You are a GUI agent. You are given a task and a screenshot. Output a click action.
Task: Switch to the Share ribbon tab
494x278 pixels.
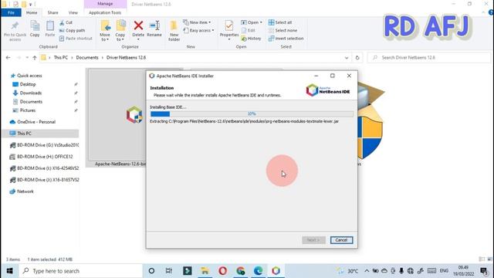[x=53, y=12]
